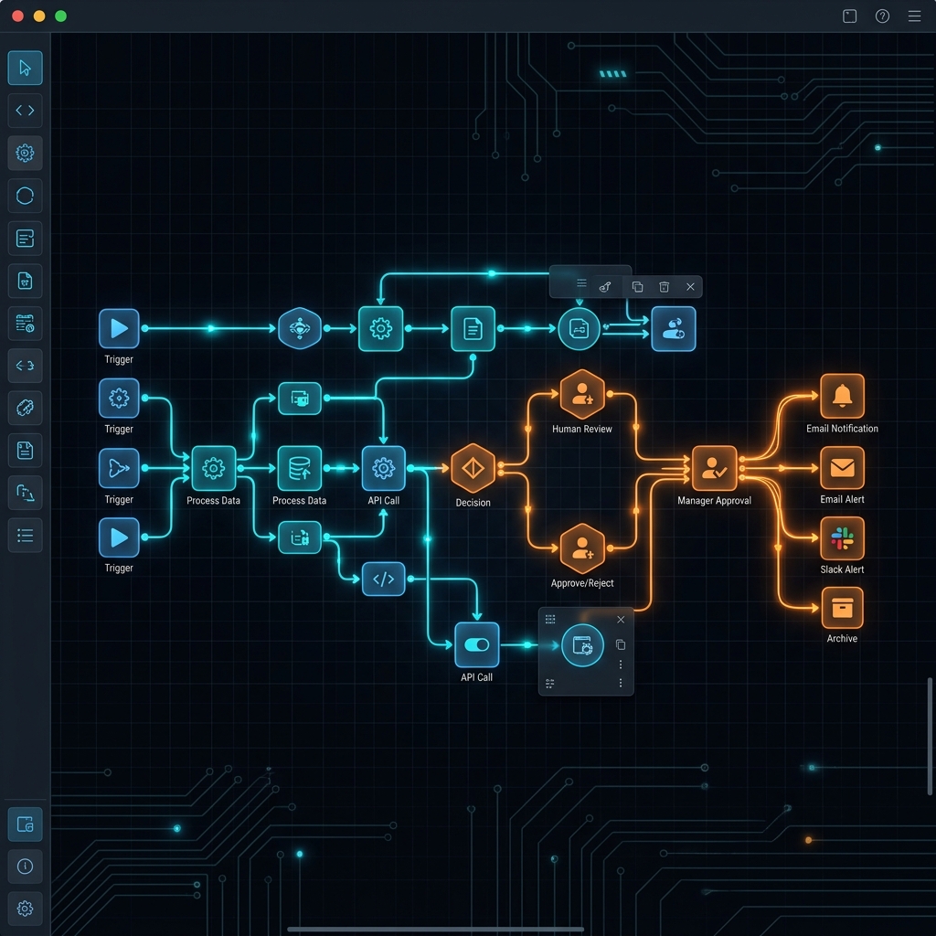Click the scheduled-task icon in sidebar
936x936 pixels.
(25, 324)
